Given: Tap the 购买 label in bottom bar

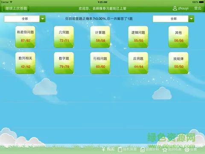Looking at the screenshot, I should click(111, 149).
